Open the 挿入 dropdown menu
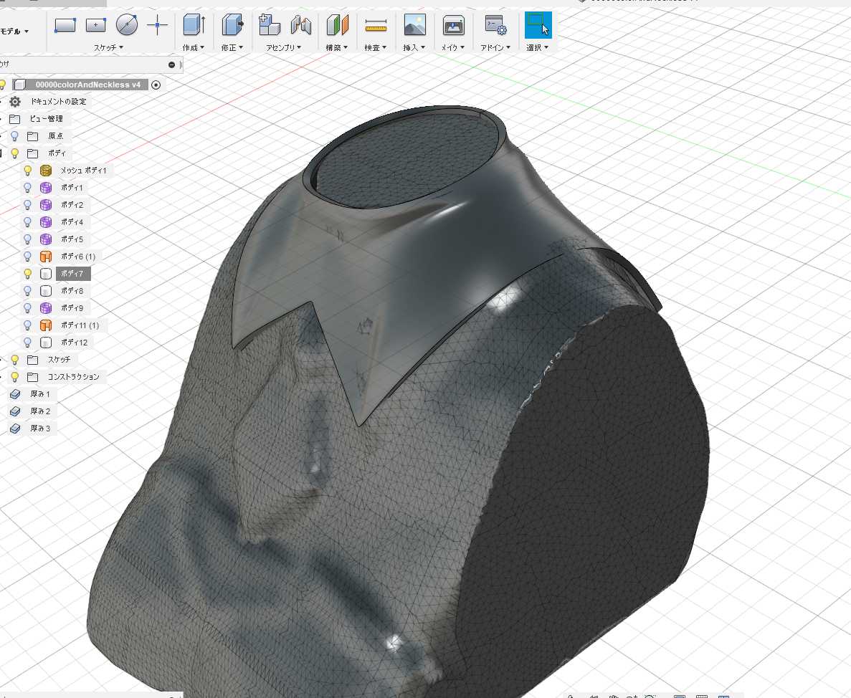 414,48
